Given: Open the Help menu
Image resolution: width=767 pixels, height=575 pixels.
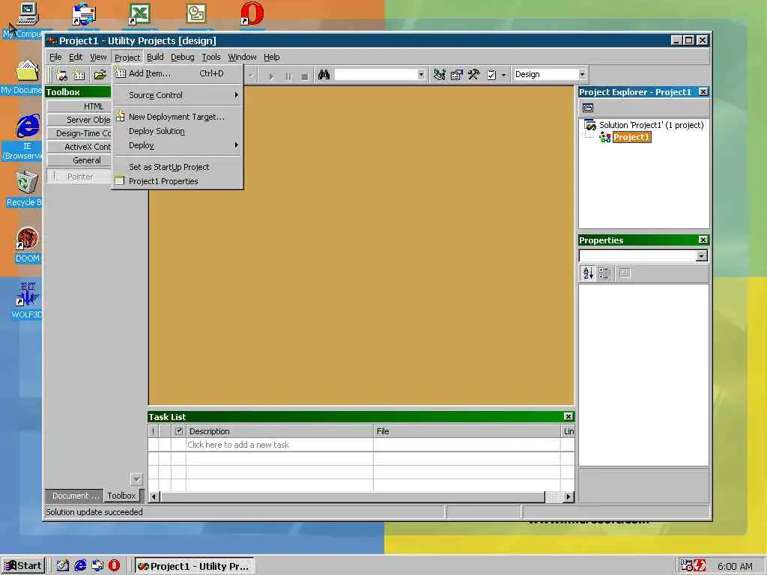Looking at the screenshot, I should (271, 57).
